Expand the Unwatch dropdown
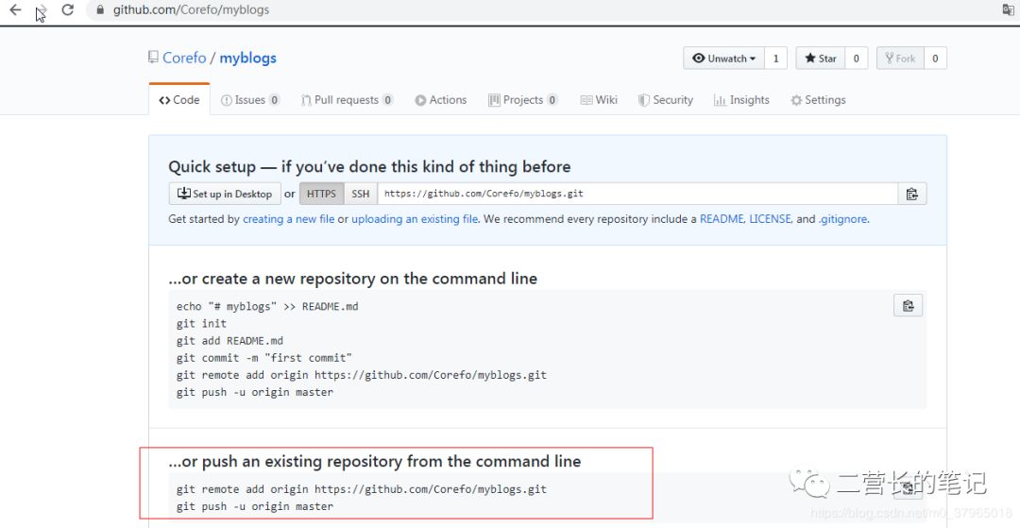The height and width of the screenshot is (528, 1020). click(x=724, y=59)
